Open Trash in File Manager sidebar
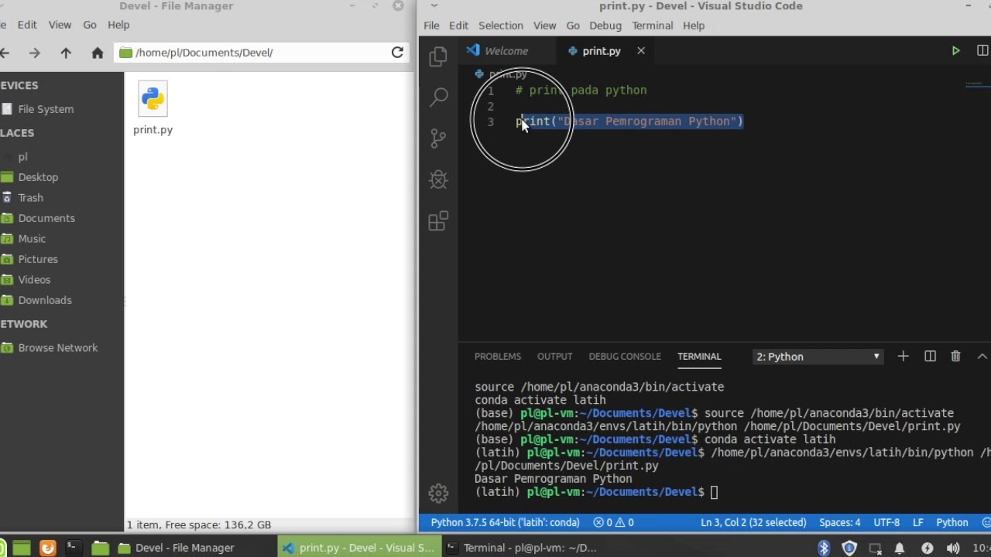Image resolution: width=991 pixels, height=557 pixels. [31, 198]
